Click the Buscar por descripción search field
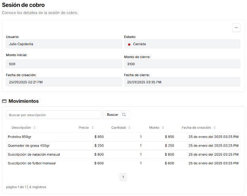This screenshot has width=247, height=196. (x=53, y=115)
